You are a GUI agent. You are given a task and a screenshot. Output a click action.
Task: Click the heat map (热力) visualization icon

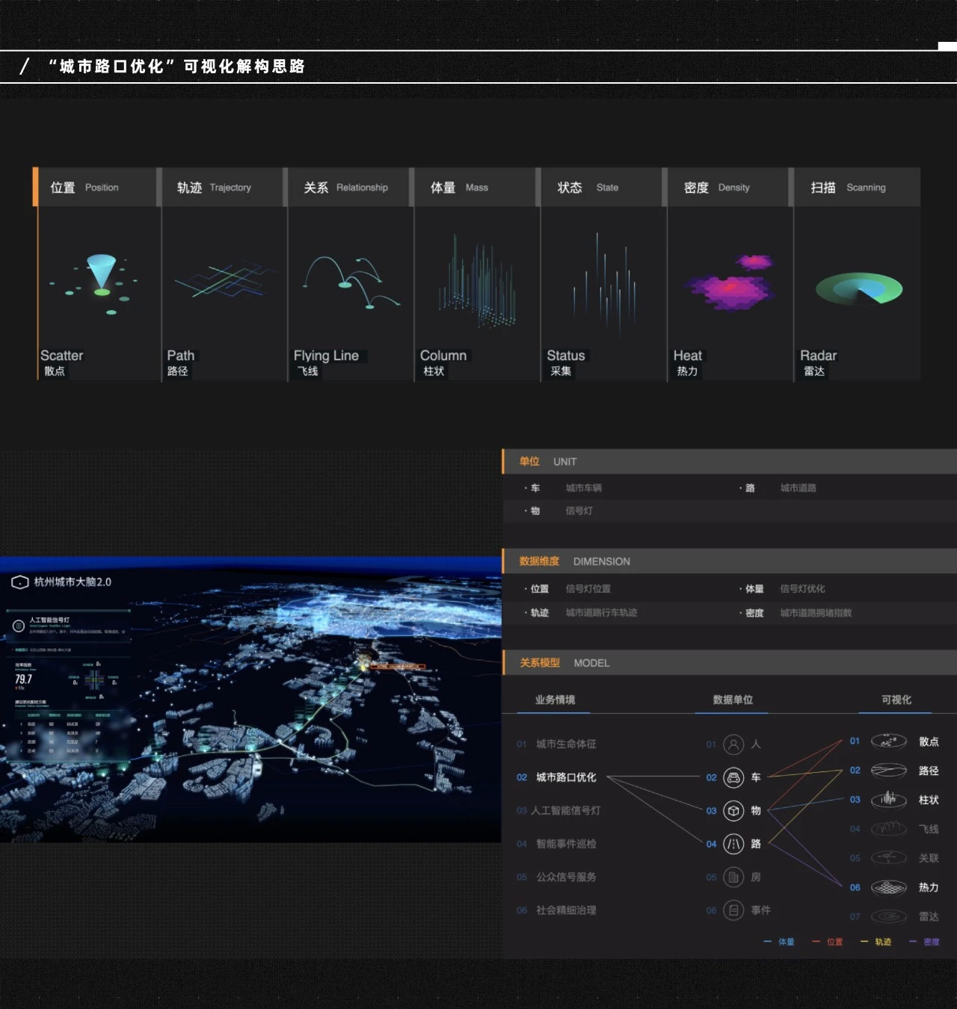pyautogui.click(x=888, y=887)
